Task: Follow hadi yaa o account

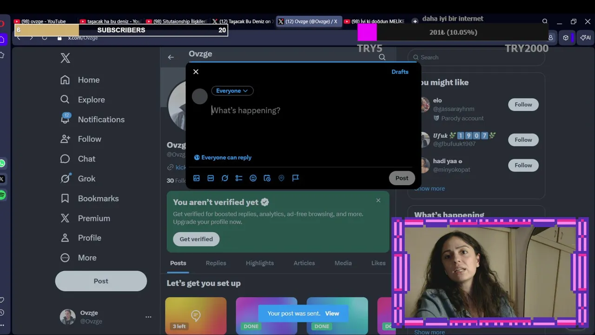Action: (x=523, y=165)
